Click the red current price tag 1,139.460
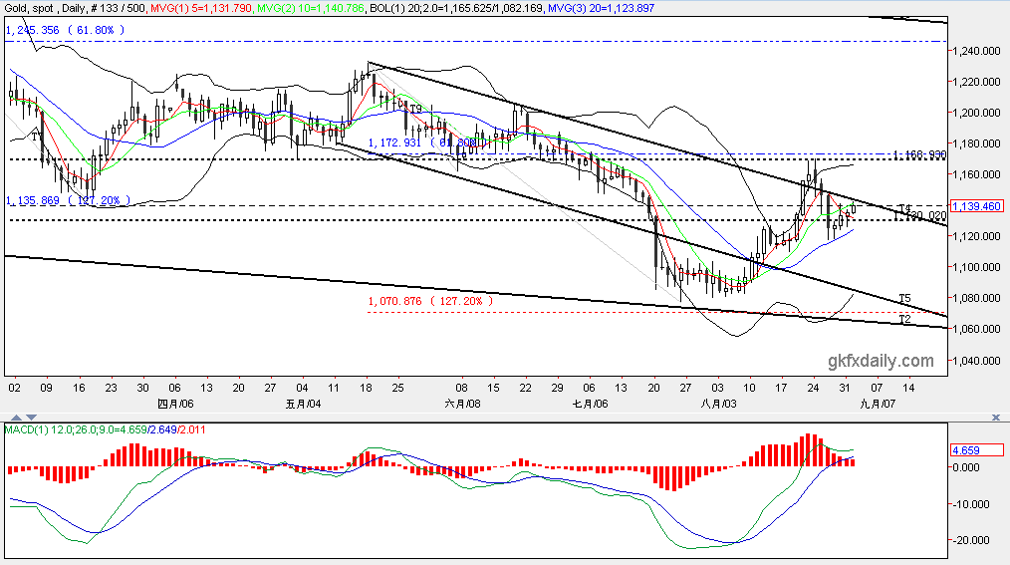 (976, 206)
